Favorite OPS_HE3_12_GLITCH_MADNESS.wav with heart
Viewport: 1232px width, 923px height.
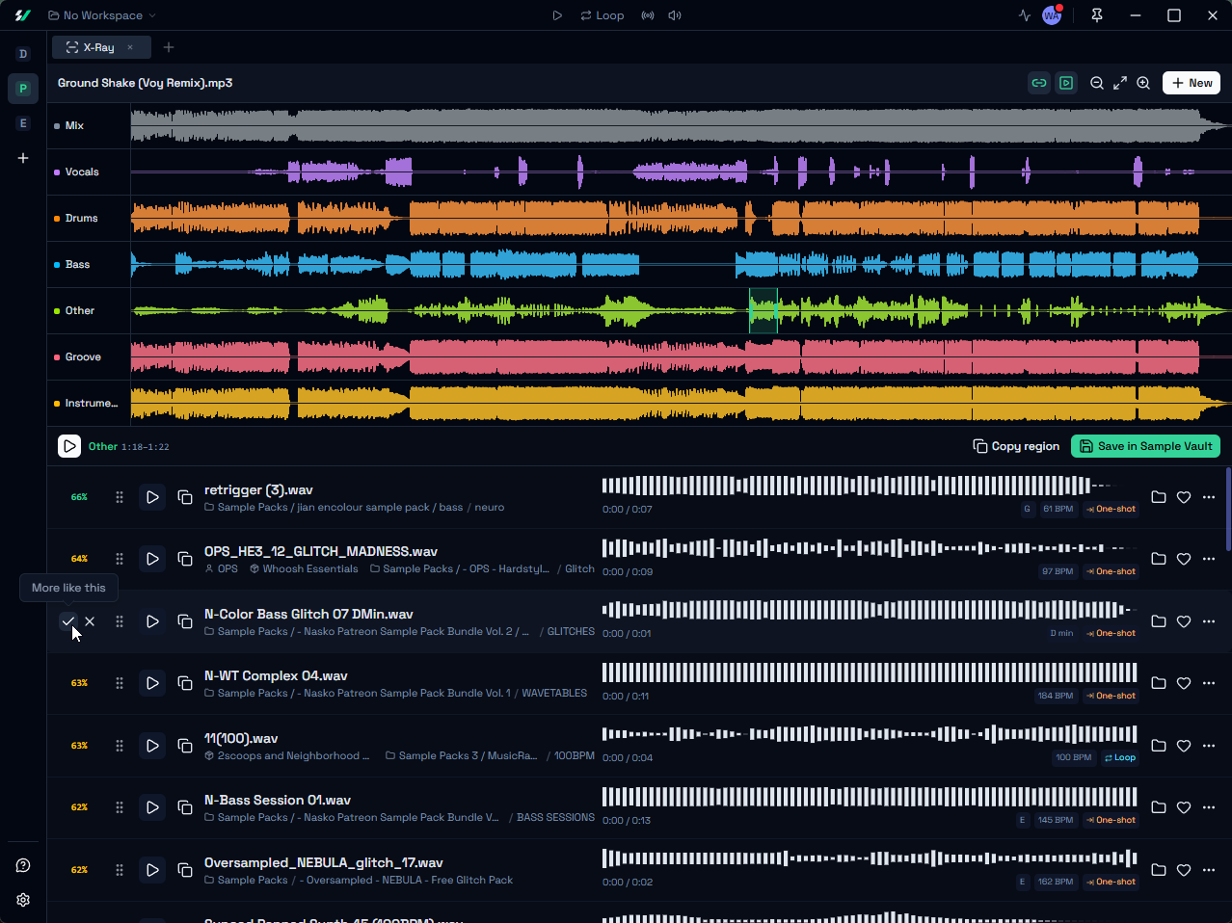pos(1184,559)
